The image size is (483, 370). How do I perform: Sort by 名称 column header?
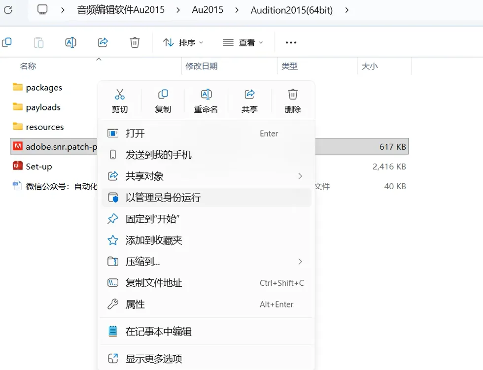pyautogui.click(x=28, y=66)
